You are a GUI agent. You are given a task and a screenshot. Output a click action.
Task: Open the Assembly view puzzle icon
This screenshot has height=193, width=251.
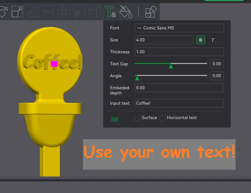(x=151, y=12)
